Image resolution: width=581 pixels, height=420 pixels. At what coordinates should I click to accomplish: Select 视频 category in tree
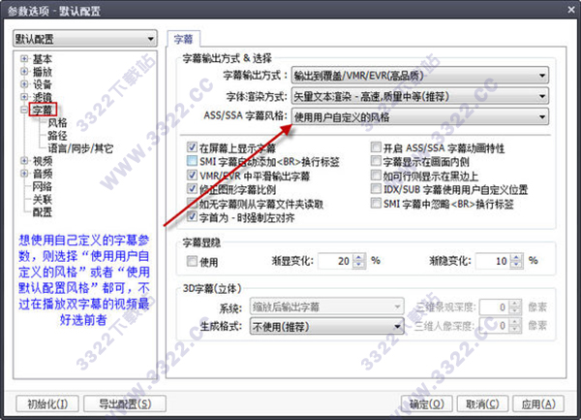[43, 161]
